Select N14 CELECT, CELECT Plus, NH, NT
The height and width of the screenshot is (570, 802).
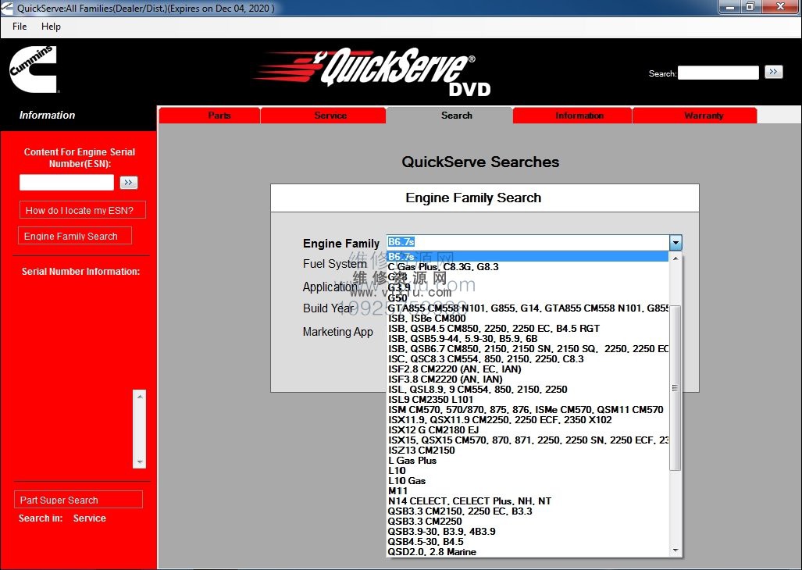(x=527, y=501)
